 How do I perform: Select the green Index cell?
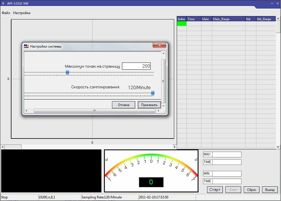[182, 24]
